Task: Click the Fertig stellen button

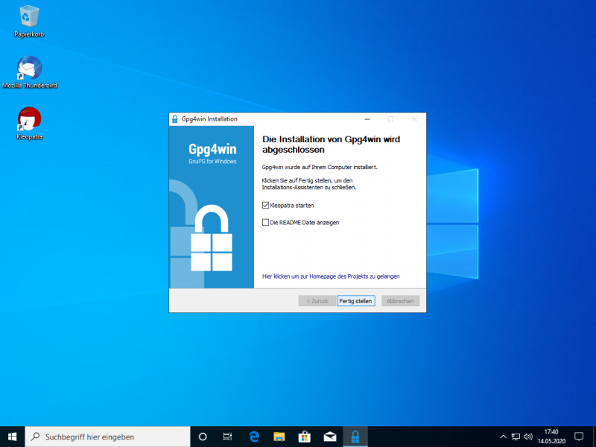Action: pyautogui.click(x=355, y=300)
